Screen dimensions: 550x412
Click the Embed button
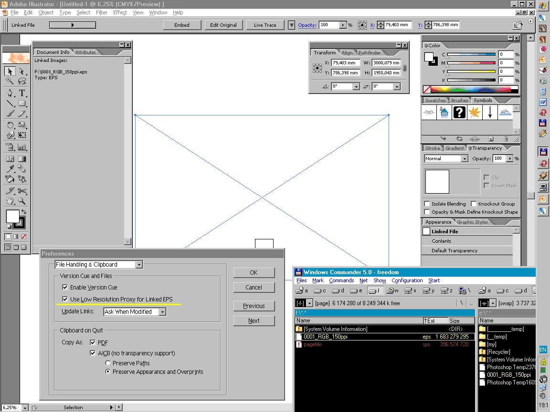click(x=182, y=25)
